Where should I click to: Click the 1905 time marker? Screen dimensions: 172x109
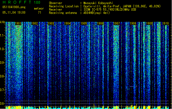point(84,23)
